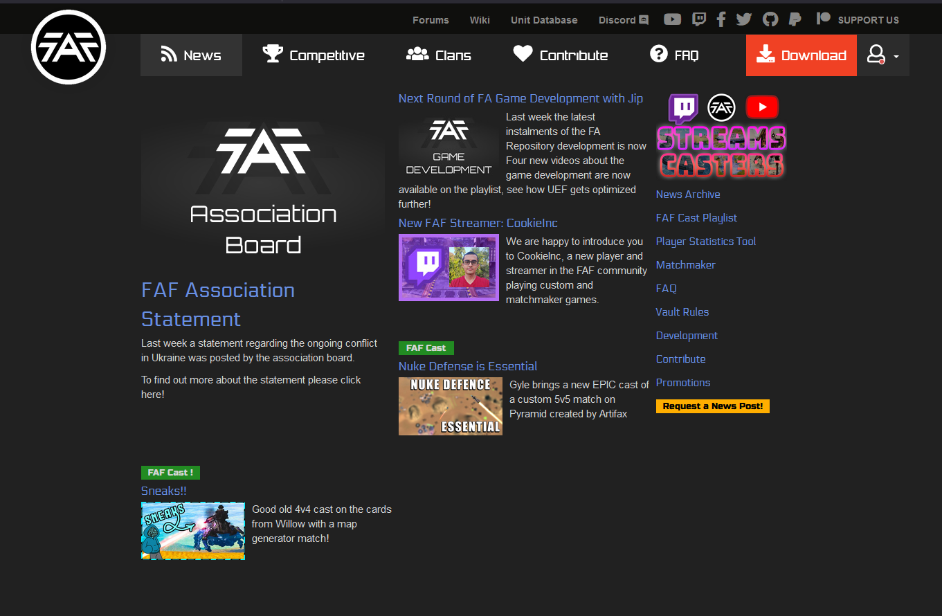
Task: Click the green FAF Cast ! tag above Sneaks
Action: pos(170,473)
